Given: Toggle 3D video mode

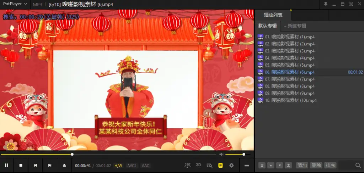Looking at the screenshot, I should click(199, 165).
